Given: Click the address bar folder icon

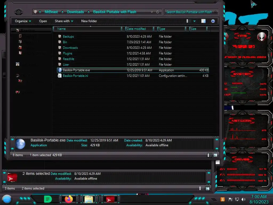Looking at the screenshot, I should (35, 12).
